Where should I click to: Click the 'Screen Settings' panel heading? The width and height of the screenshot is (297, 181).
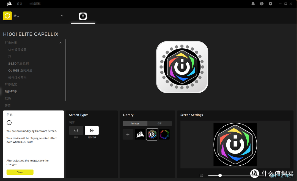tap(191, 115)
